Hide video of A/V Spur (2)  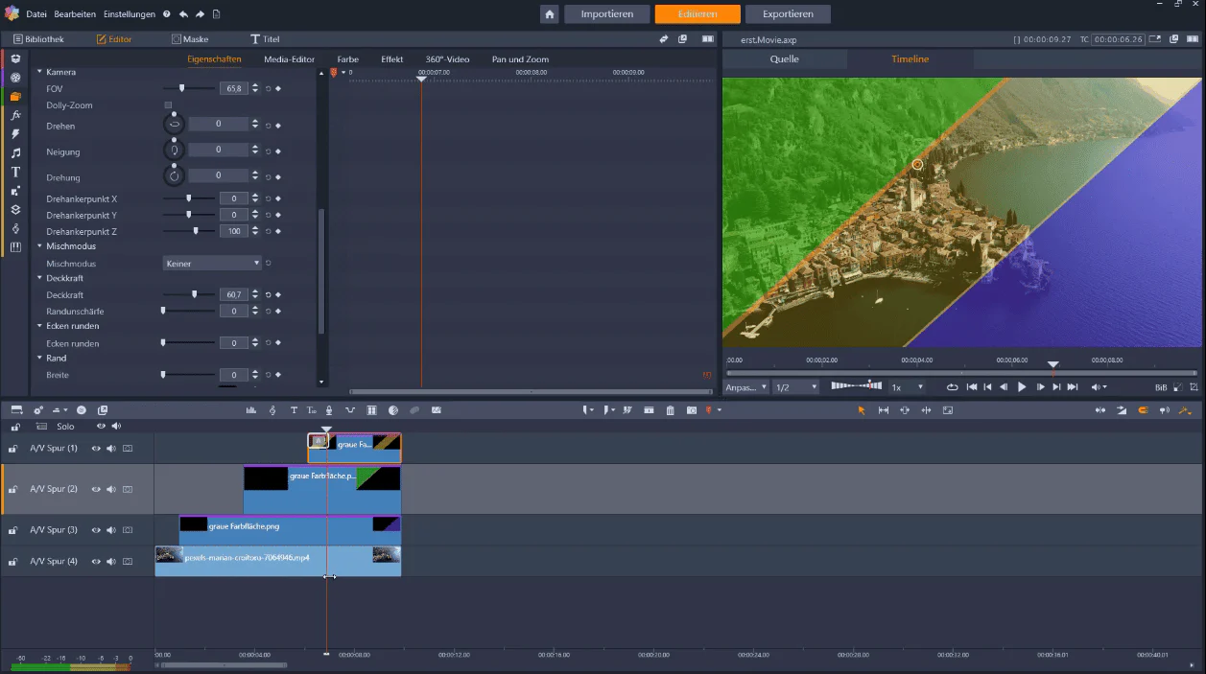tap(96, 490)
